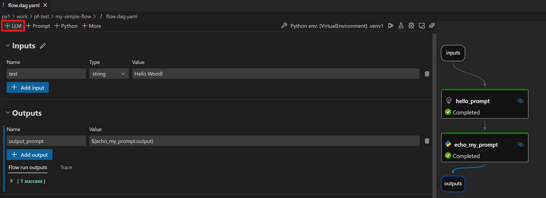The height and width of the screenshot is (198, 546).
Task: Collapse the Outputs section
Action: (8, 113)
